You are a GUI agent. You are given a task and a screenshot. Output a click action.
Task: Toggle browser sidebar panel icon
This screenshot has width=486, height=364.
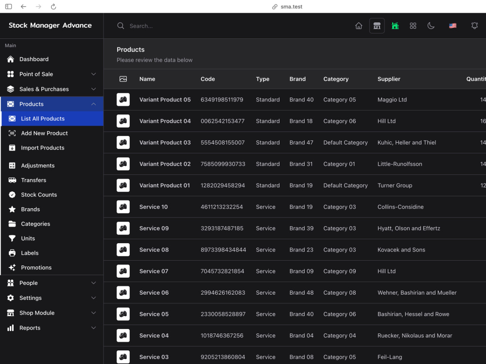9,6
